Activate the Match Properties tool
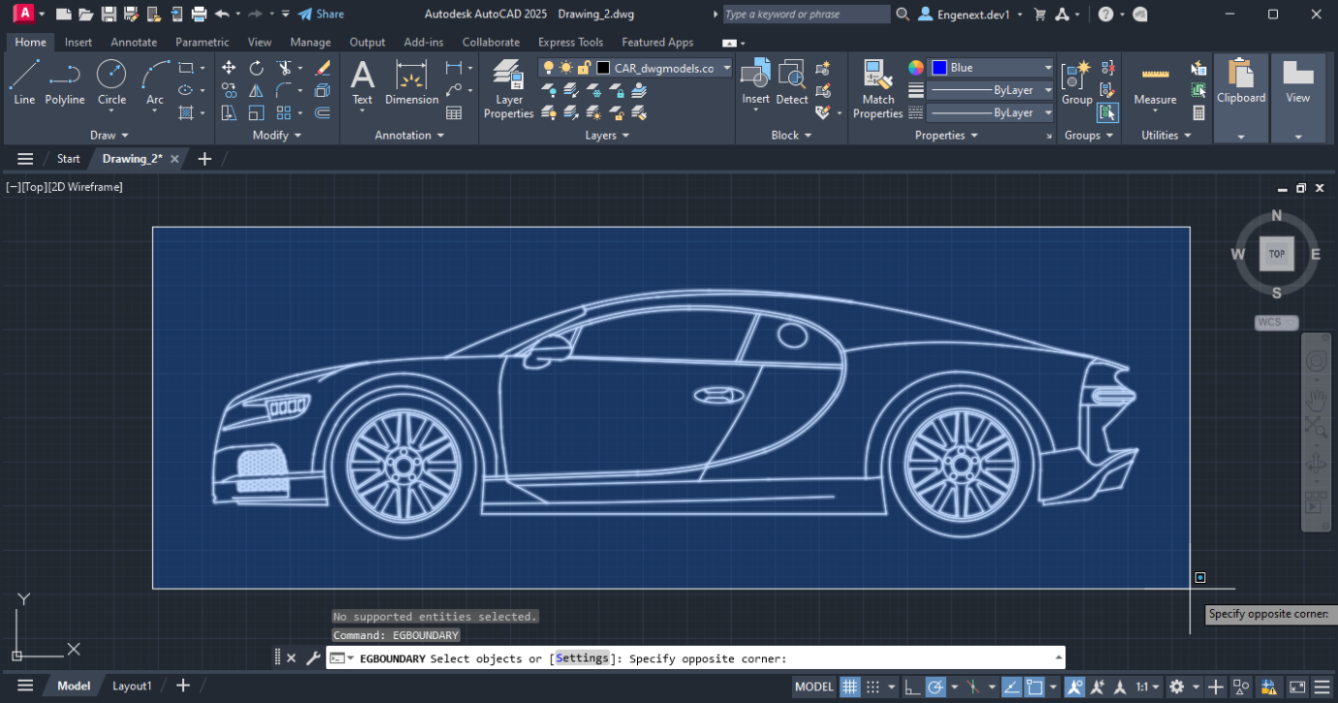This screenshot has width=1338, height=703. click(x=878, y=88)
